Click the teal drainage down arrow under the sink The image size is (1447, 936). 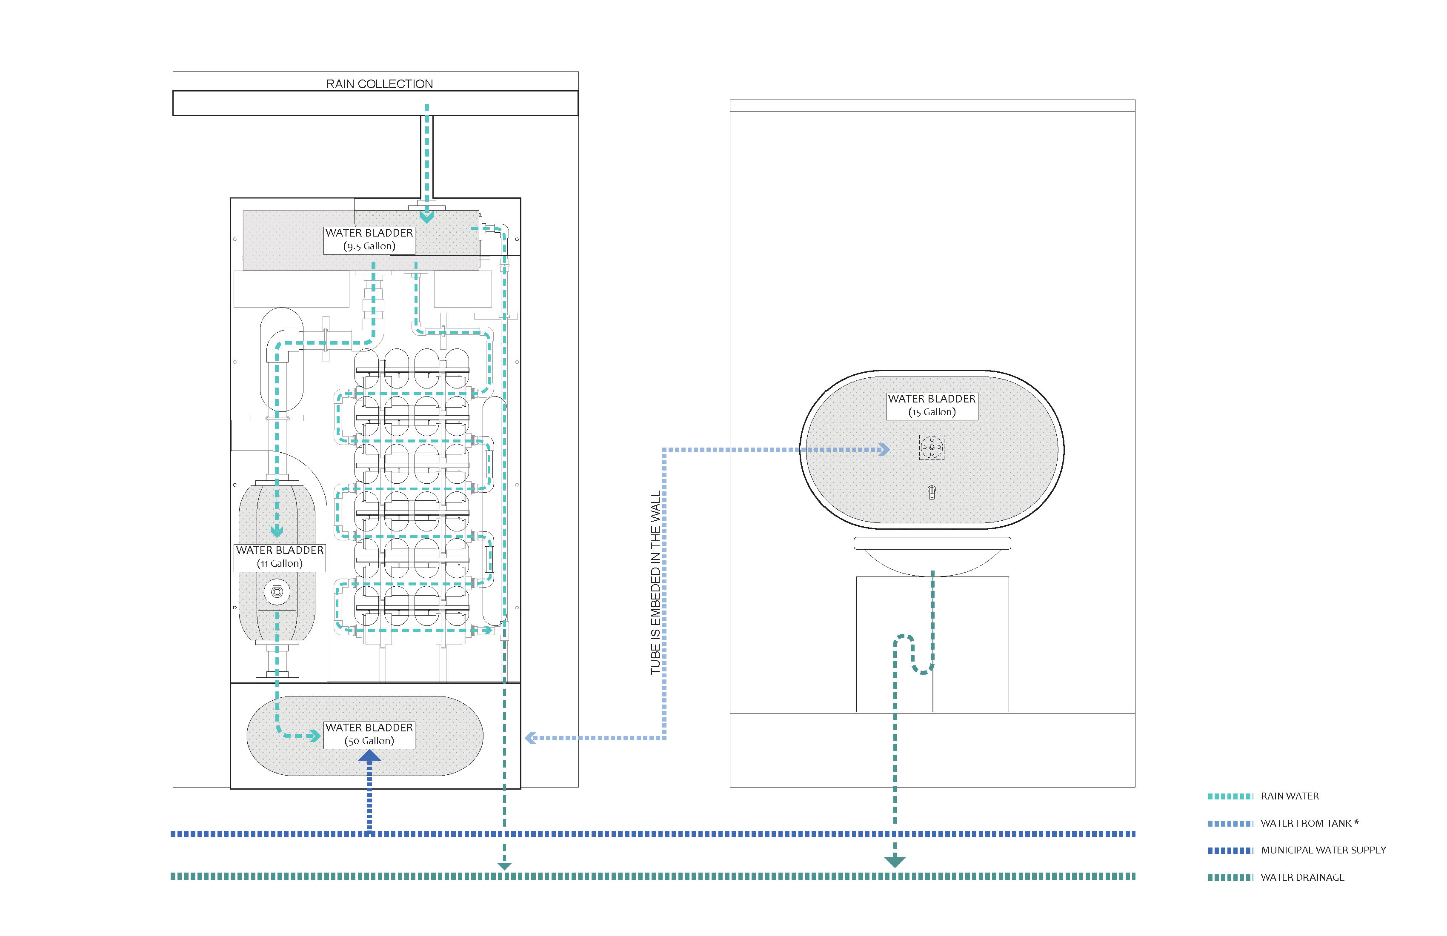(894, 861)
